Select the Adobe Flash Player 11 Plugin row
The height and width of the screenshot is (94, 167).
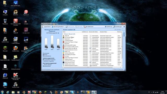92,42
